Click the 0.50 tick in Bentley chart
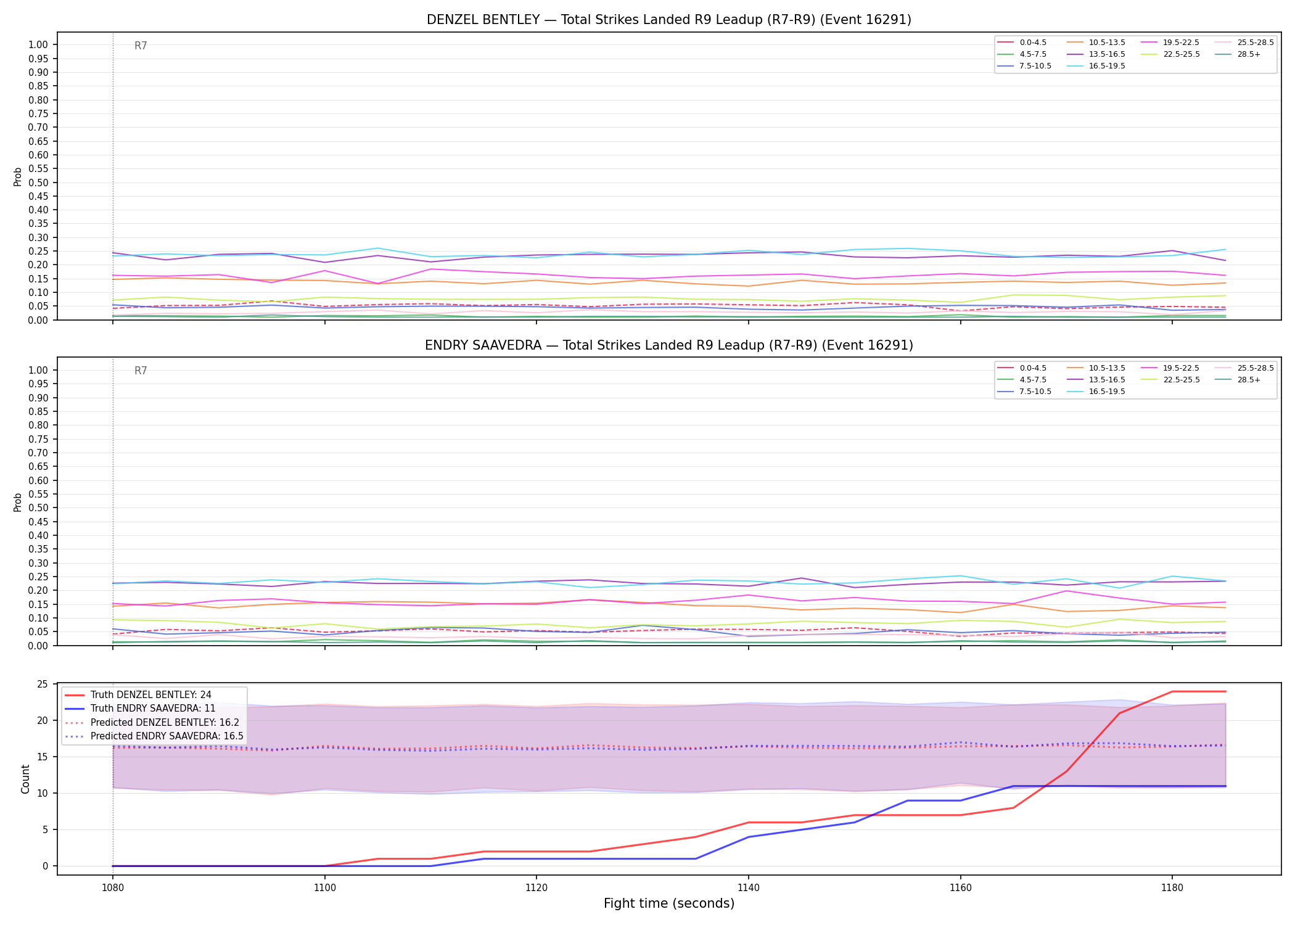Screen dimensions: 1295x925 (x=38, y=183)
